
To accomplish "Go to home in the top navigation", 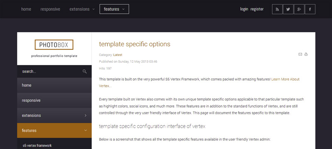I will coord(26,9).
